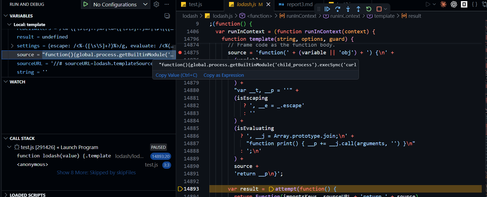The image size is (487, 197).
Task: Expand the LOADED SCRIPTS section
Action: point(6,195)
